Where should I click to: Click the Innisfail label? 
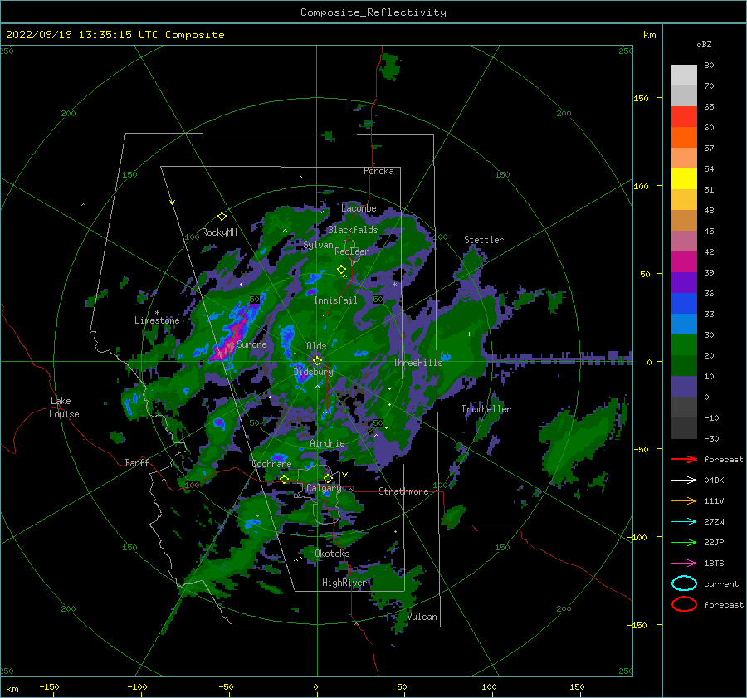pos(335,300)
